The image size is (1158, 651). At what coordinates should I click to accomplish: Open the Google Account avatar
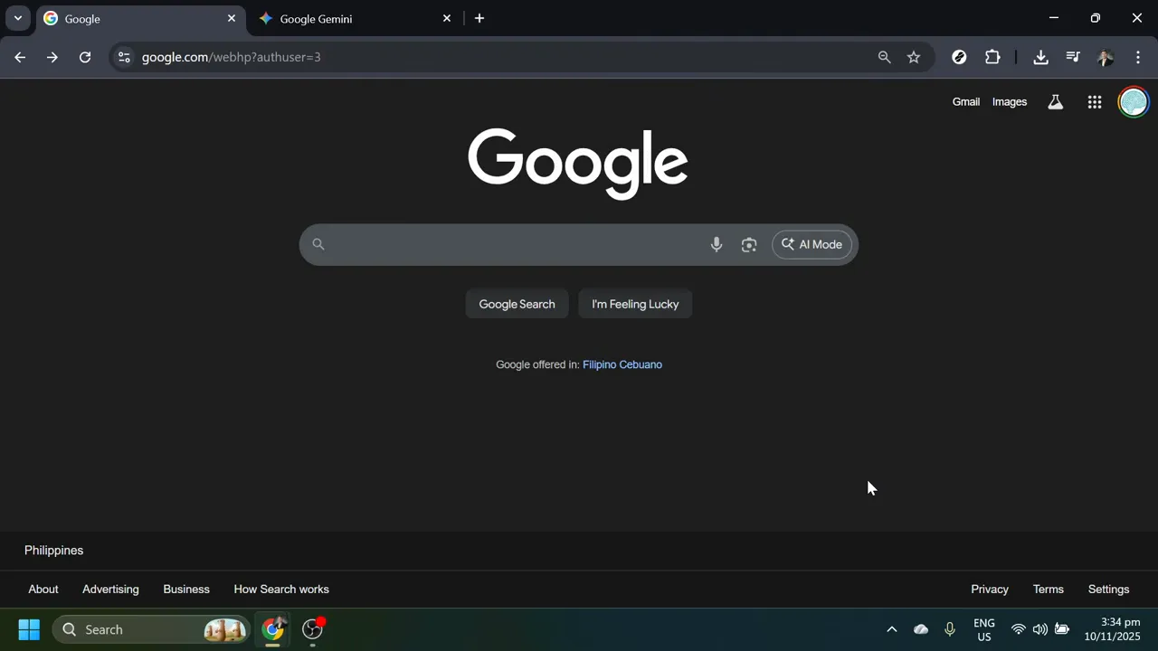1134,102
